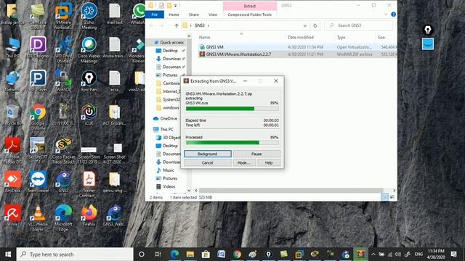Expand the address bar history dropdown
Viewport: 465px width, 261px height.
tap(305, 26)
